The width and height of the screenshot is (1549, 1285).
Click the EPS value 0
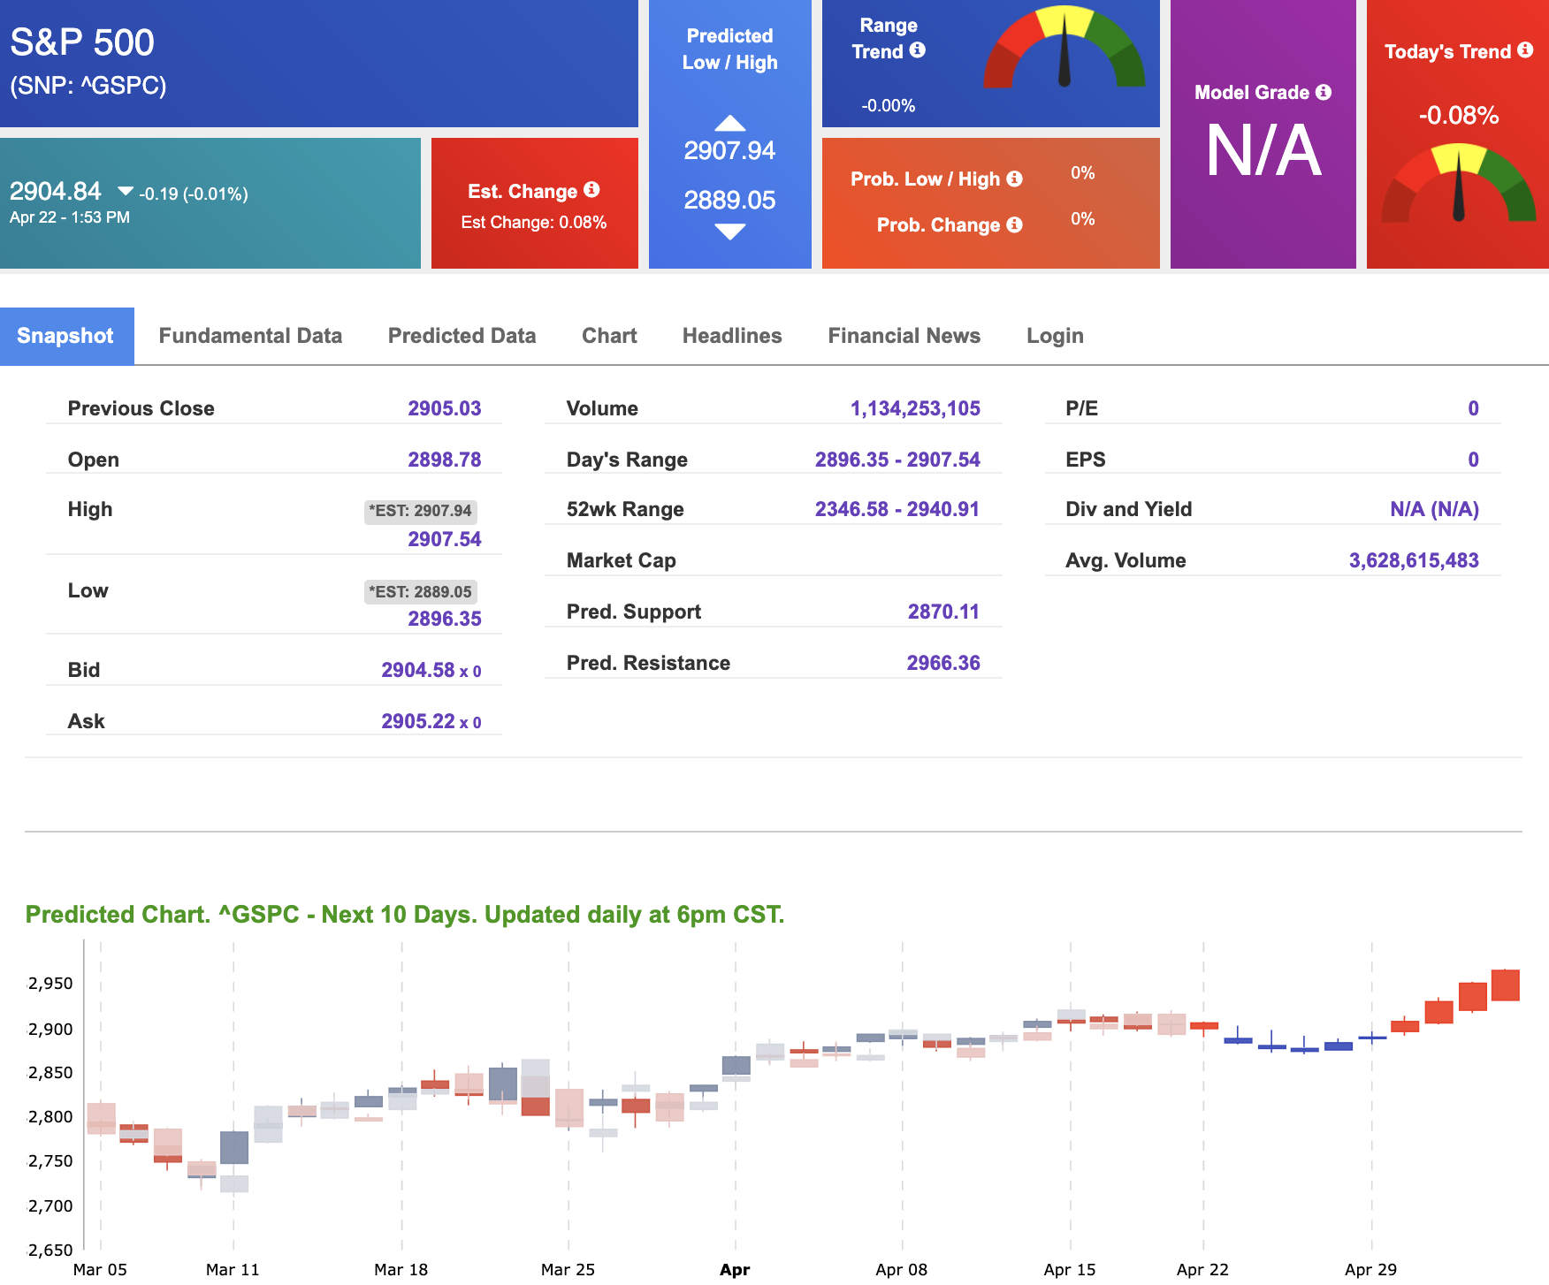click(1473, 460)
